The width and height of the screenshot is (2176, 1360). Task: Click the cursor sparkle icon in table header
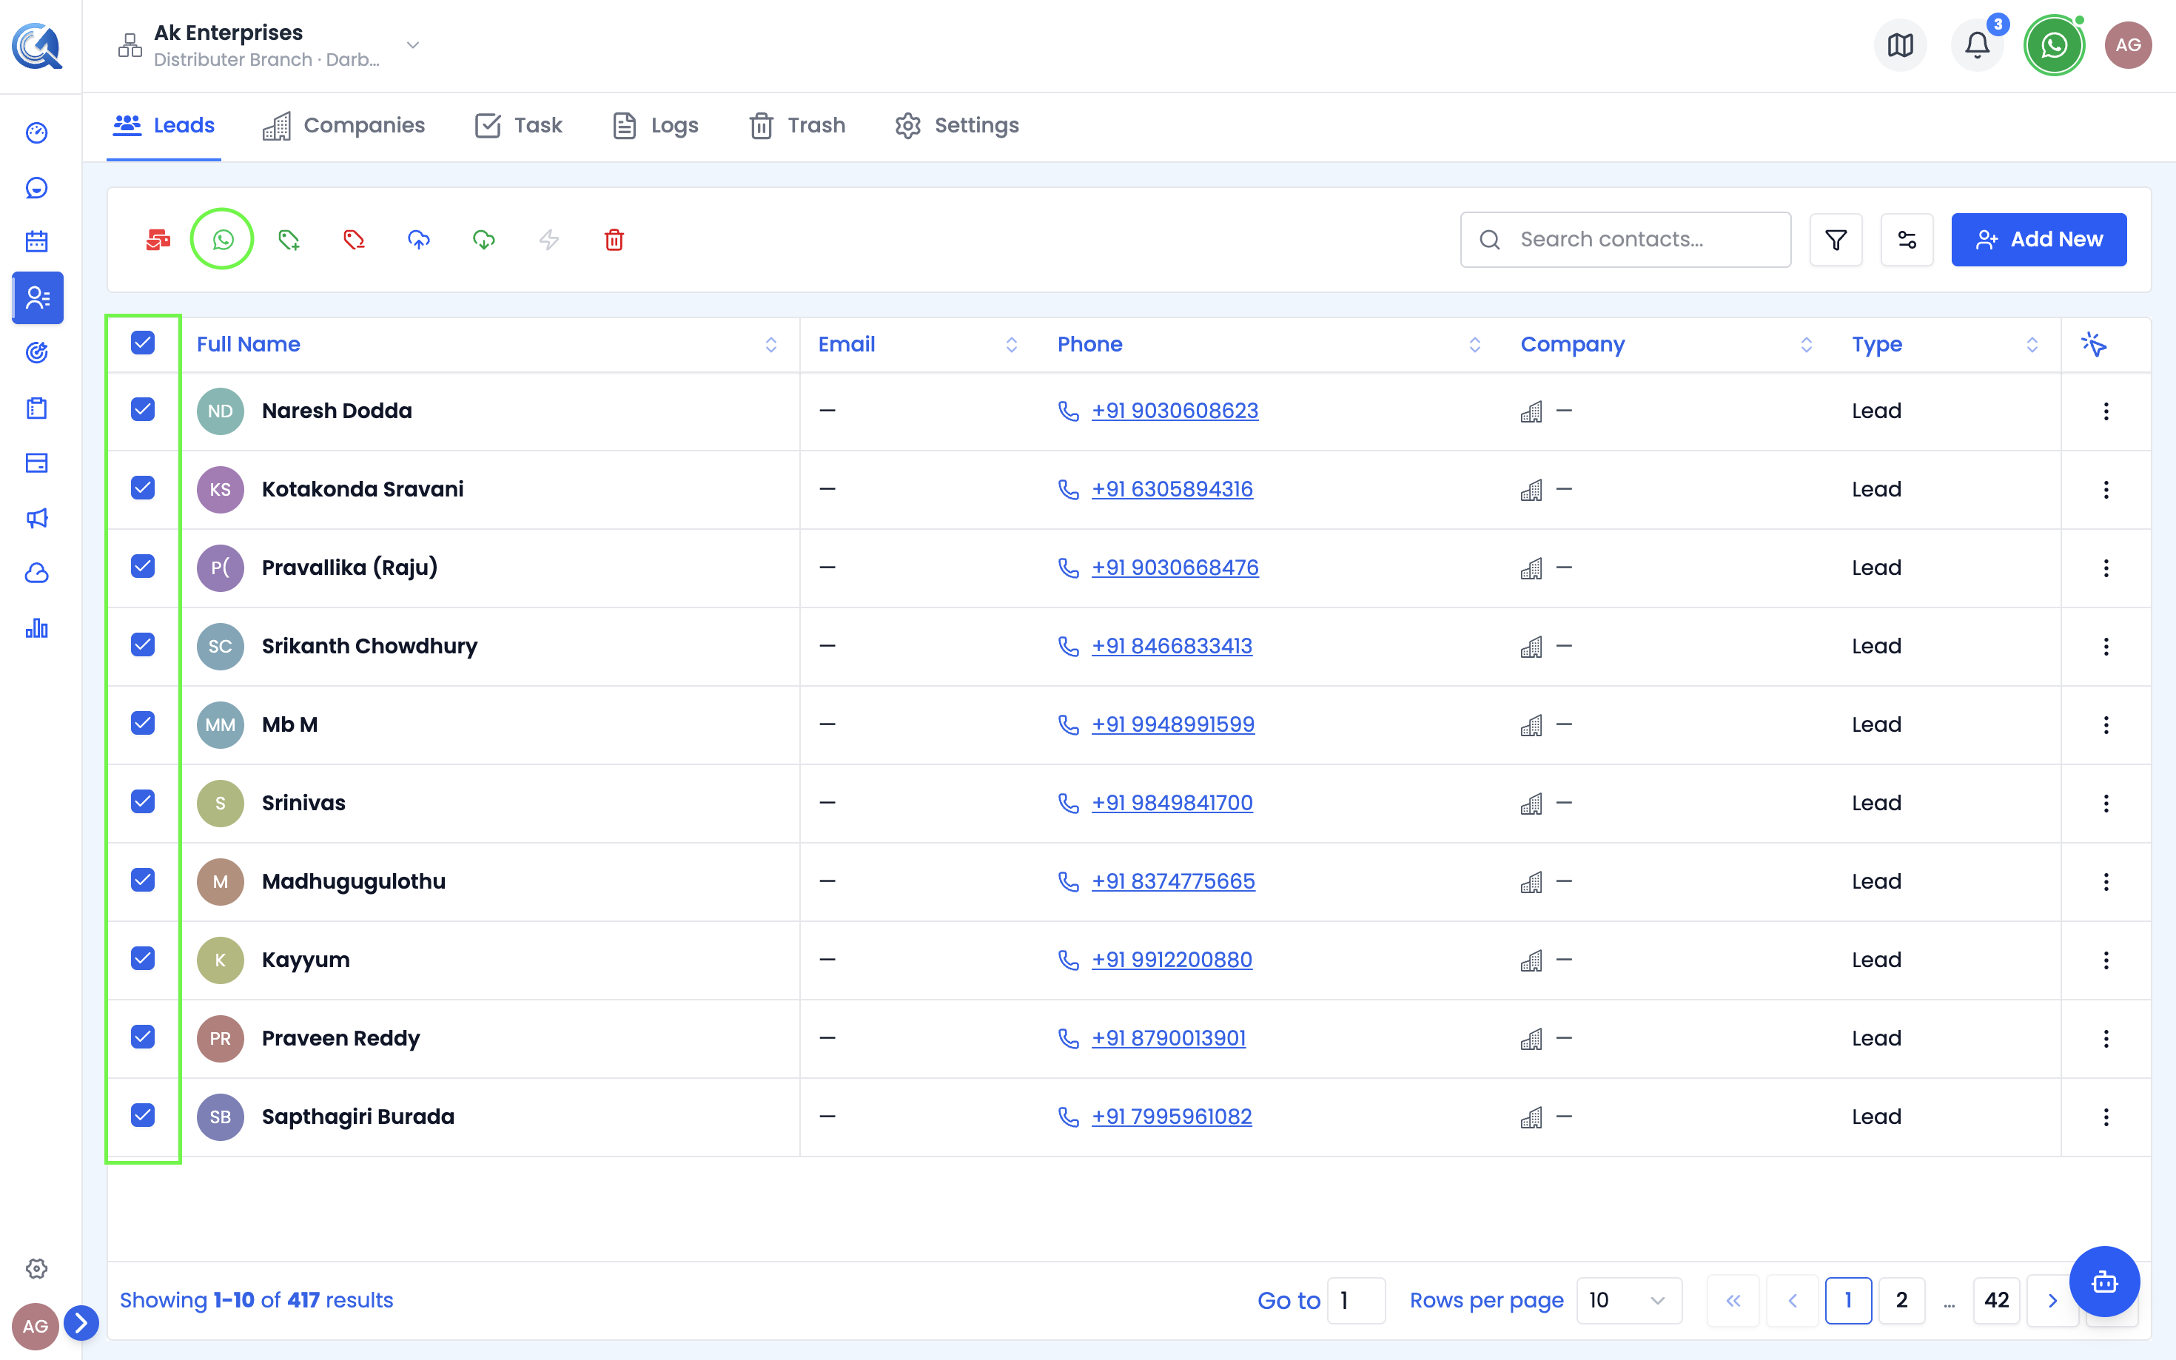(x=2093, y=345)
